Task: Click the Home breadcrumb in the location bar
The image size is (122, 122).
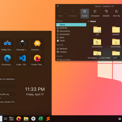Action: 93,21
